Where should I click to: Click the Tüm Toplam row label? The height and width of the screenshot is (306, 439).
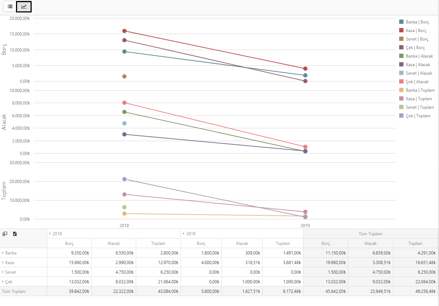tap(14, 291)
